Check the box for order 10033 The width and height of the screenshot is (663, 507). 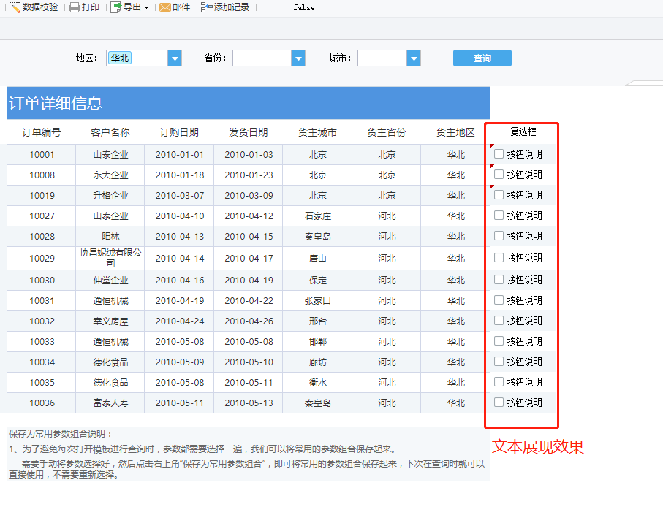click(499, 340)
